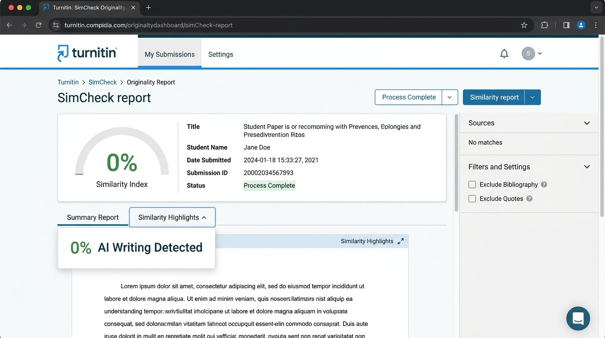Open the Chrome profile icon

pos(581,25)
